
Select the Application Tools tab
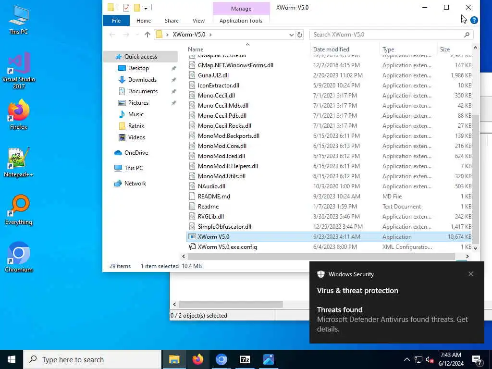[241, 21]
